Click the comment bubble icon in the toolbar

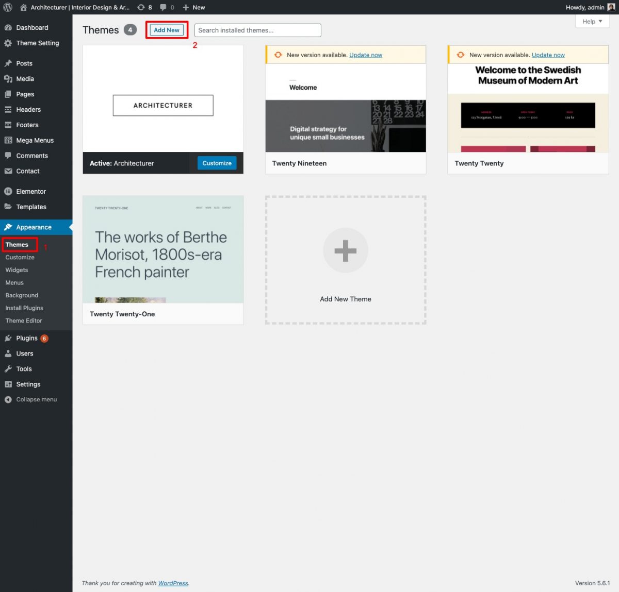pyautogui.click(x=162, y=7)
